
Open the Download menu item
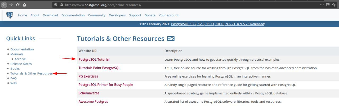(50, 15)
